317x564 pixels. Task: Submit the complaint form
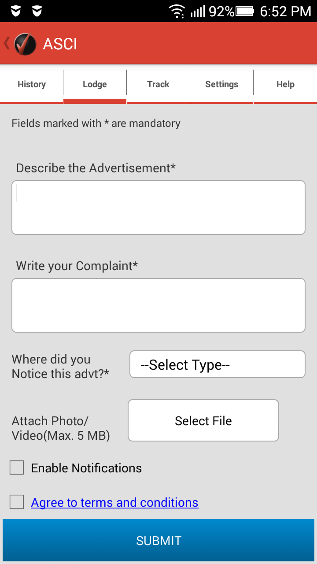pos(158,541)
